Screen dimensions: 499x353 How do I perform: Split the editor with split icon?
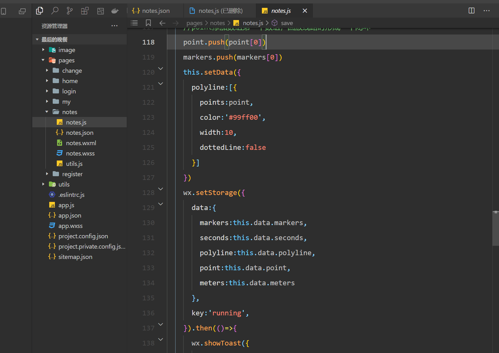point(471,11)
